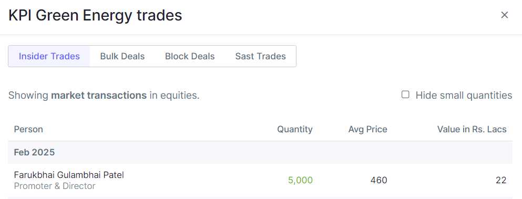Viewport: 522px width, 199px height.
Task: Click the KPI Green Energy trades heading
Action: click(x=95, y=16)
